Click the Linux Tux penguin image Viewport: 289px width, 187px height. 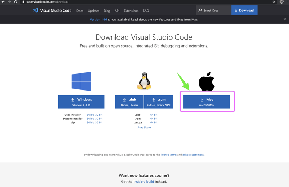144,81
